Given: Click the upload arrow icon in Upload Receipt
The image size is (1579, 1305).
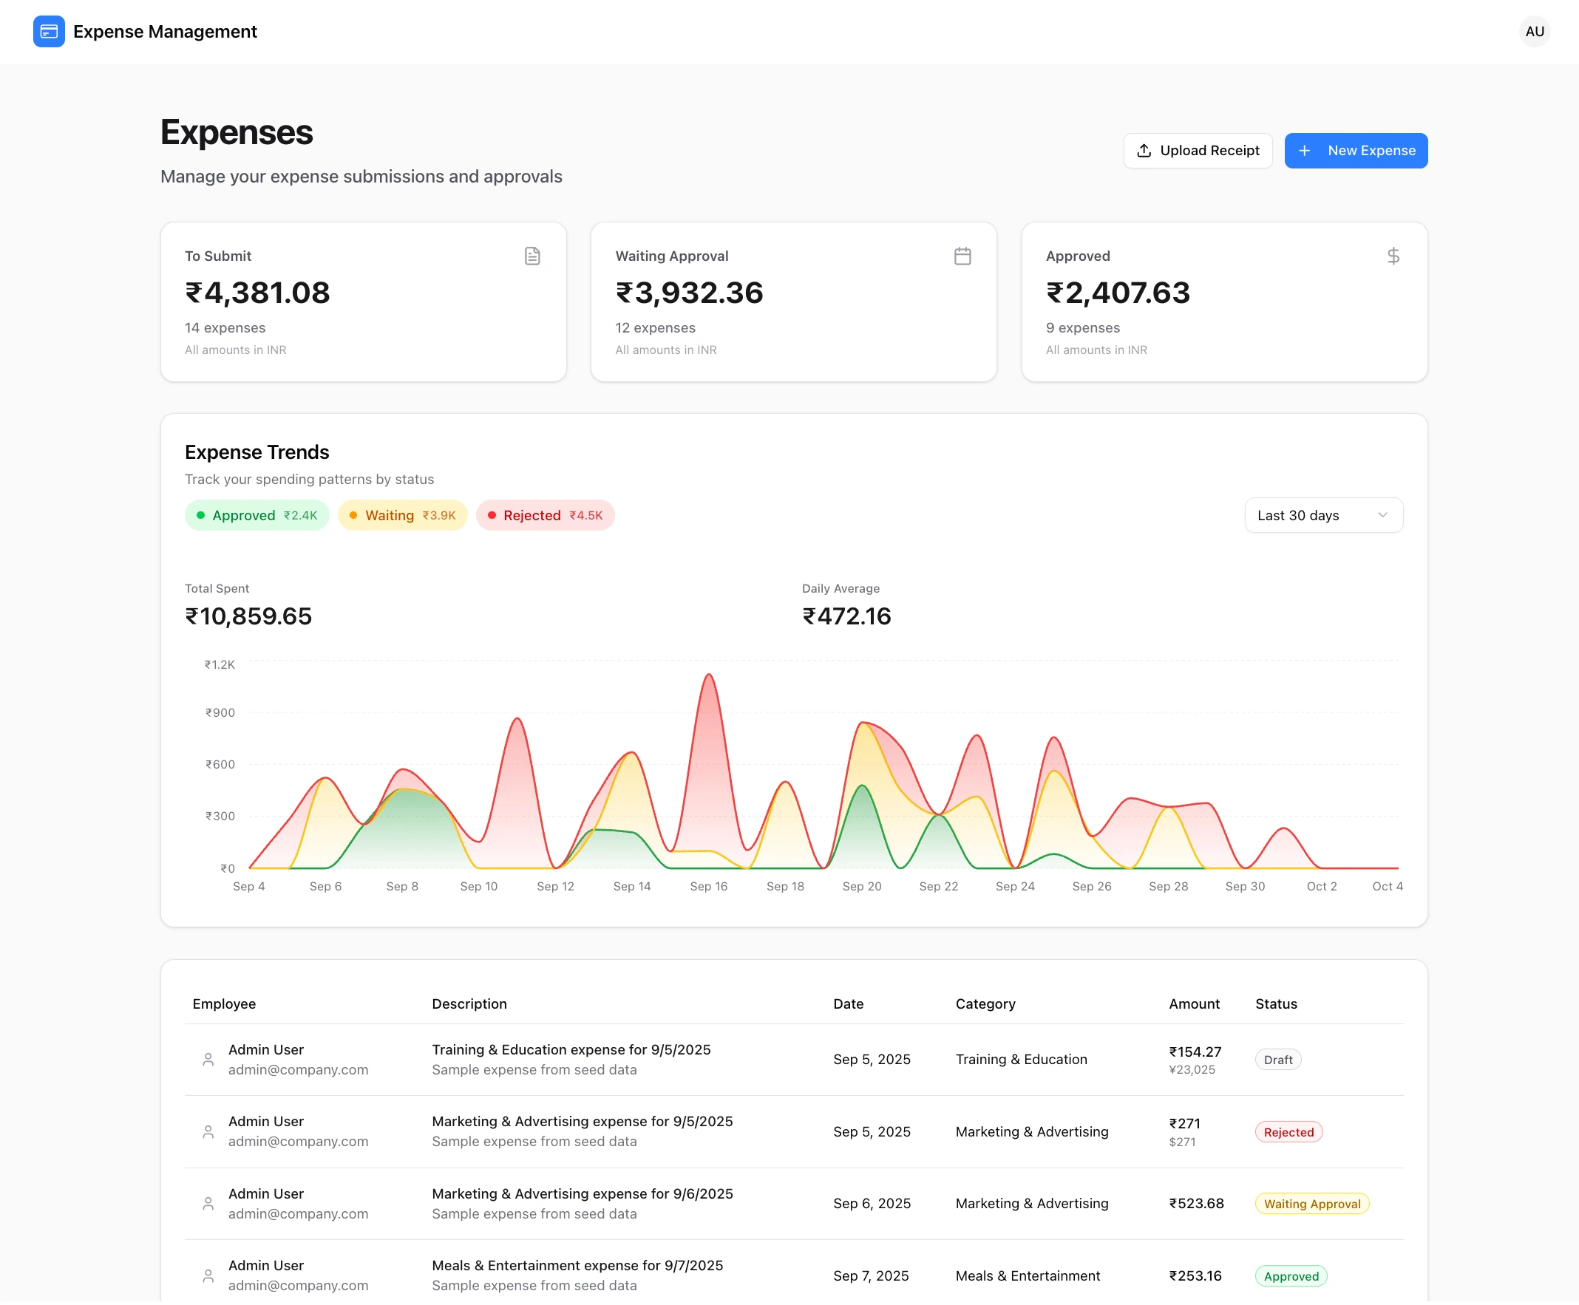Looking at the screenshot, I should point(1144,151).
